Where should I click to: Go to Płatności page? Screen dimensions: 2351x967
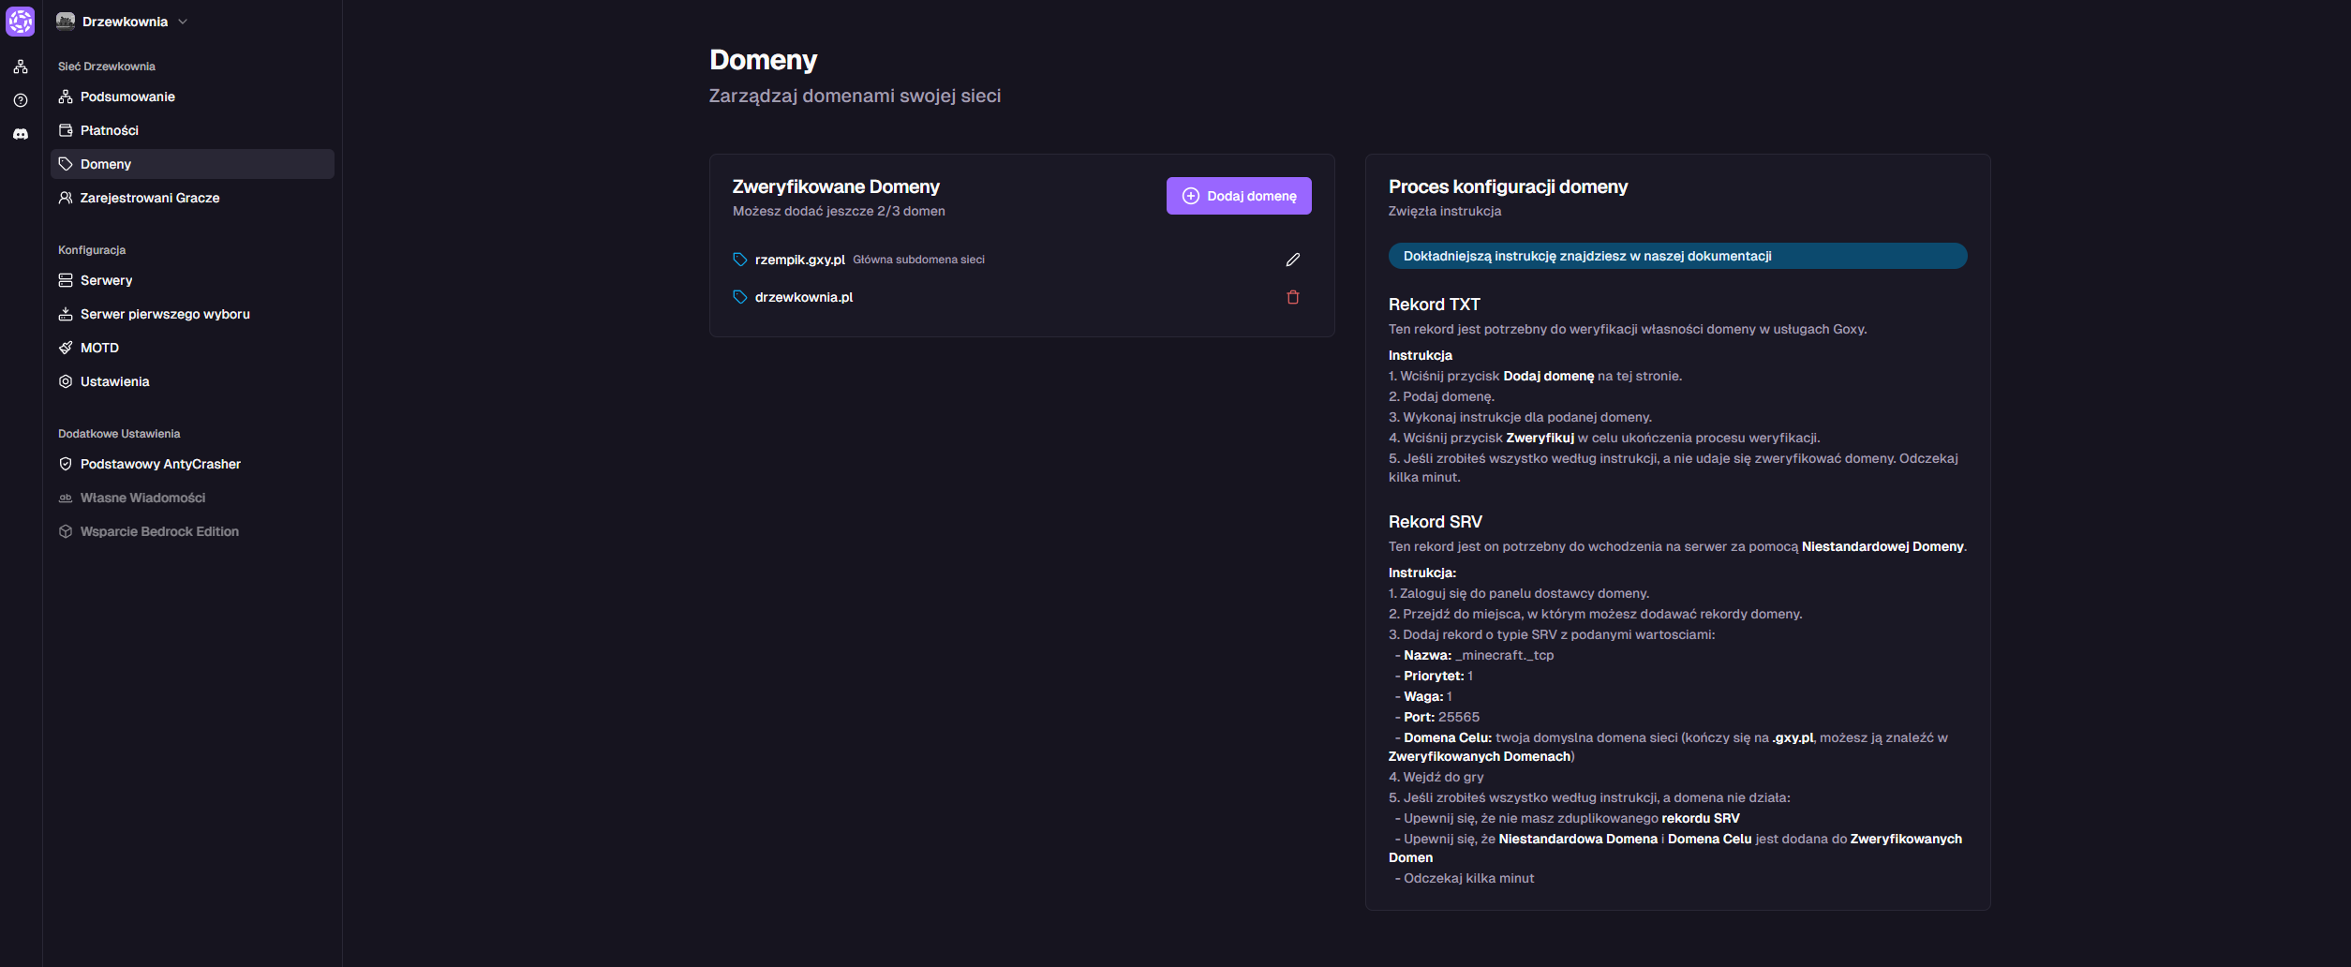[110, 130]
